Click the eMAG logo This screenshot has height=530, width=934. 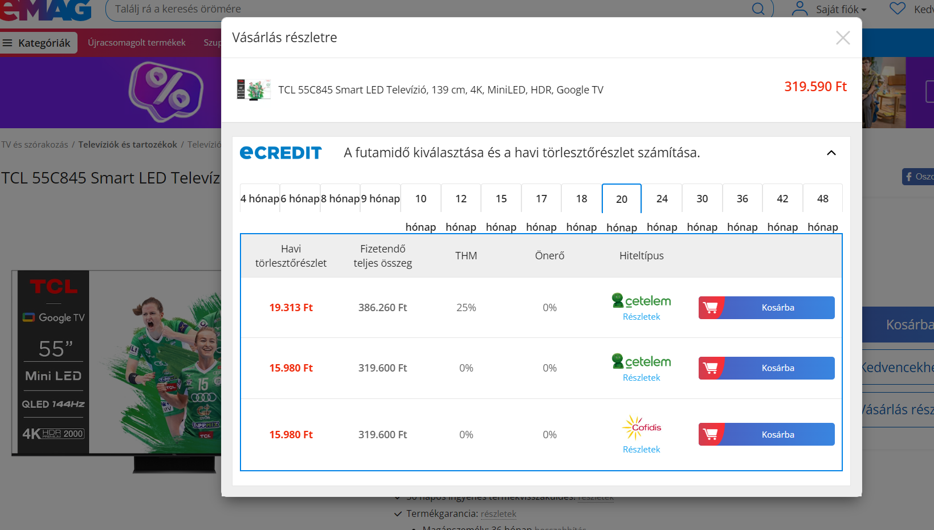(46, 10)
